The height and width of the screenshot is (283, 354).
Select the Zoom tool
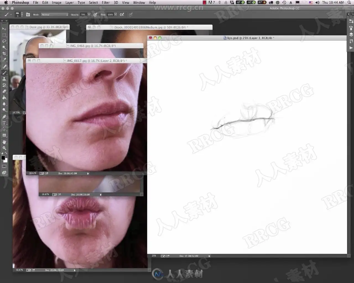[x=4, y=148]
